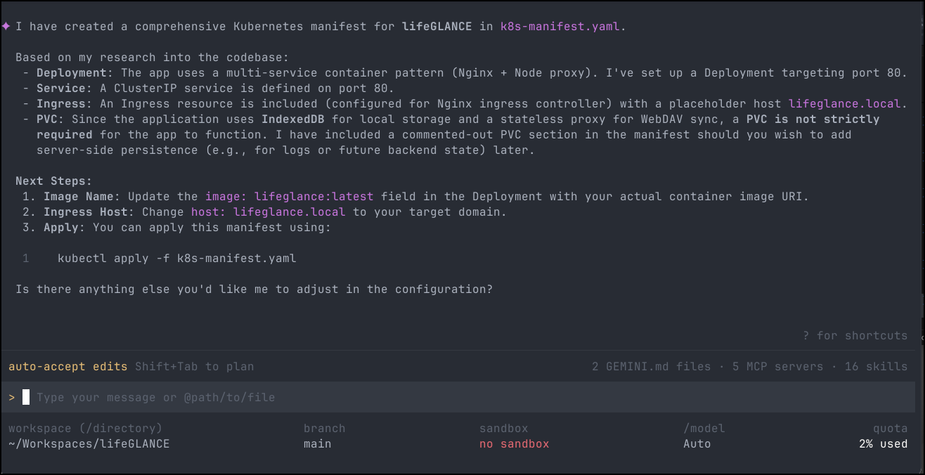Click 'Shift+Tab to plan' hint
The width and height of the screenshot is (925, 475).
click(195, 367)
